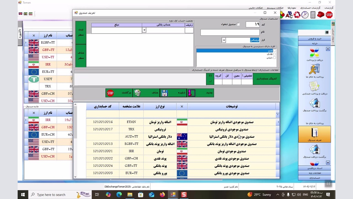
Task: Check the دلیلی access checkbox
Action: (x=274, y=58)
